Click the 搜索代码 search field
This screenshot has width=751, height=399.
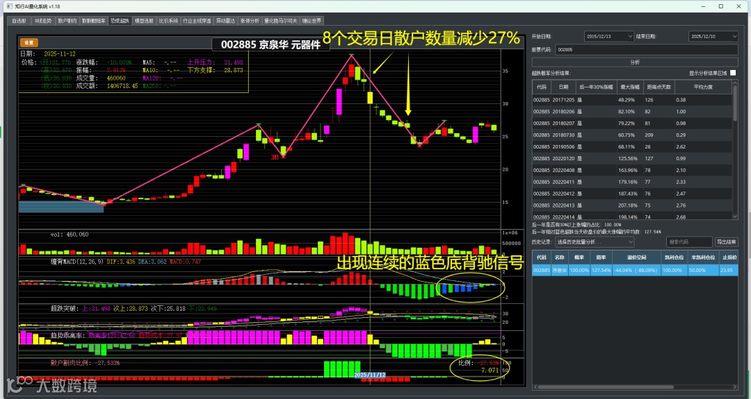pyautogui.click(x=688, y=242)
